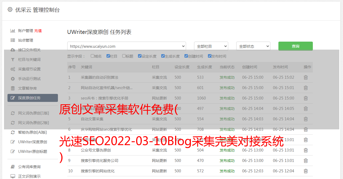Click generated length value 1060
The width and height of the screenshot is (343, 179).
click(x=202, y=98)
